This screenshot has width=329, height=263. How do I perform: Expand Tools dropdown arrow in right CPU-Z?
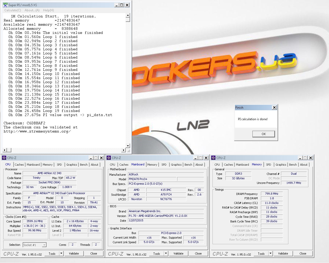[270, 253]
